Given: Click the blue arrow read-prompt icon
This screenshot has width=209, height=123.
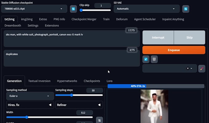Looking at the screenshot, I should point(146,59).
